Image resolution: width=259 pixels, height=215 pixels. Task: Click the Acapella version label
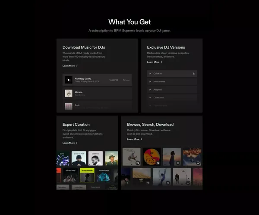(158, 90)
